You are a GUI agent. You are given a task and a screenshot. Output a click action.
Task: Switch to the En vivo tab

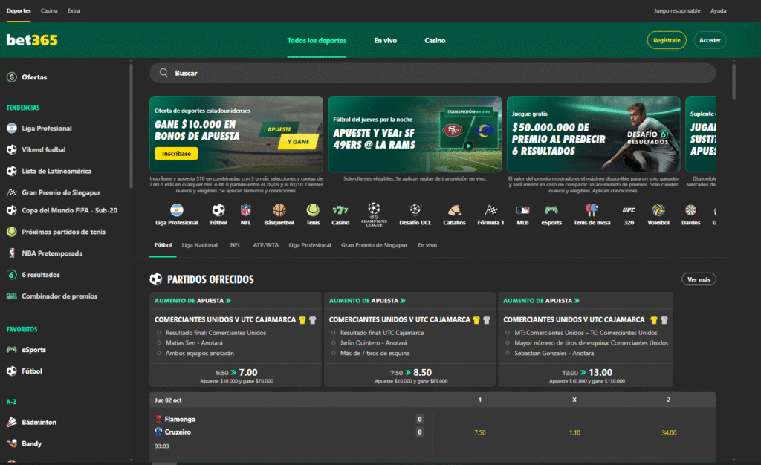click(x=386, y=41)
